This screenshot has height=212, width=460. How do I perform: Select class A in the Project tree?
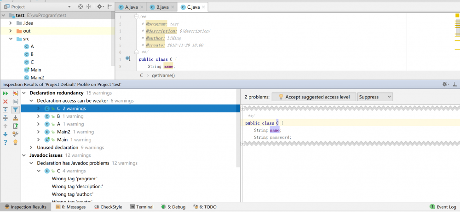tap(29, 46)
